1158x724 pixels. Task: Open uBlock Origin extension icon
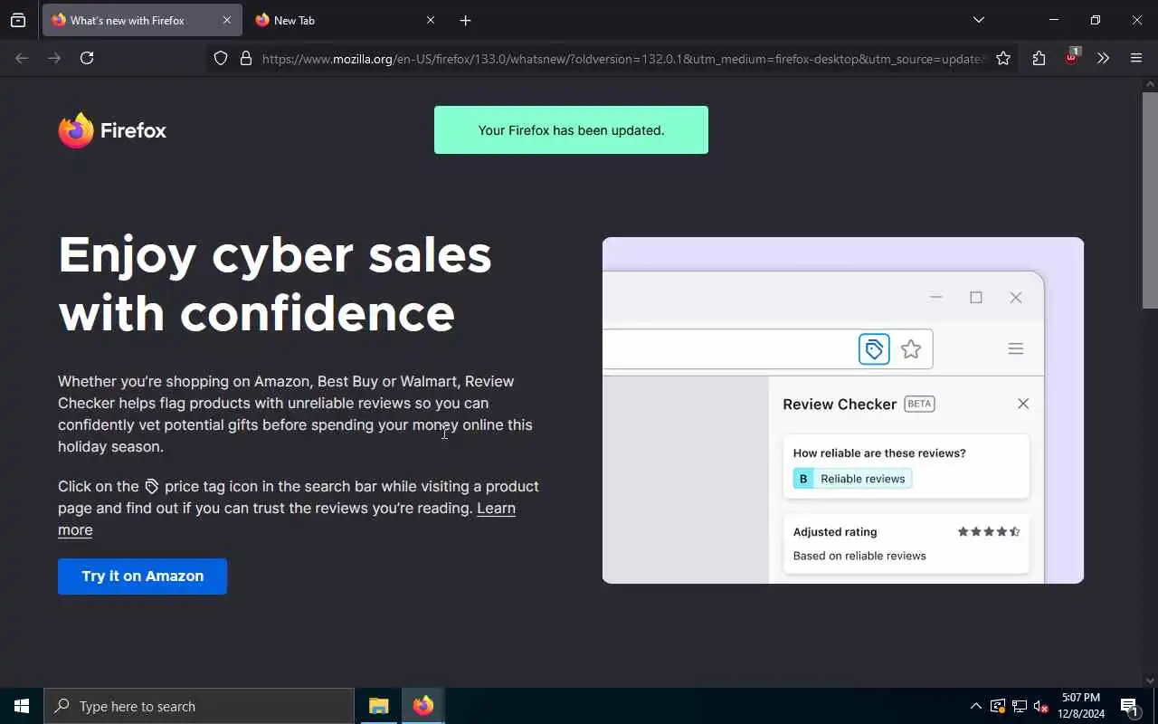point(1072,57)
